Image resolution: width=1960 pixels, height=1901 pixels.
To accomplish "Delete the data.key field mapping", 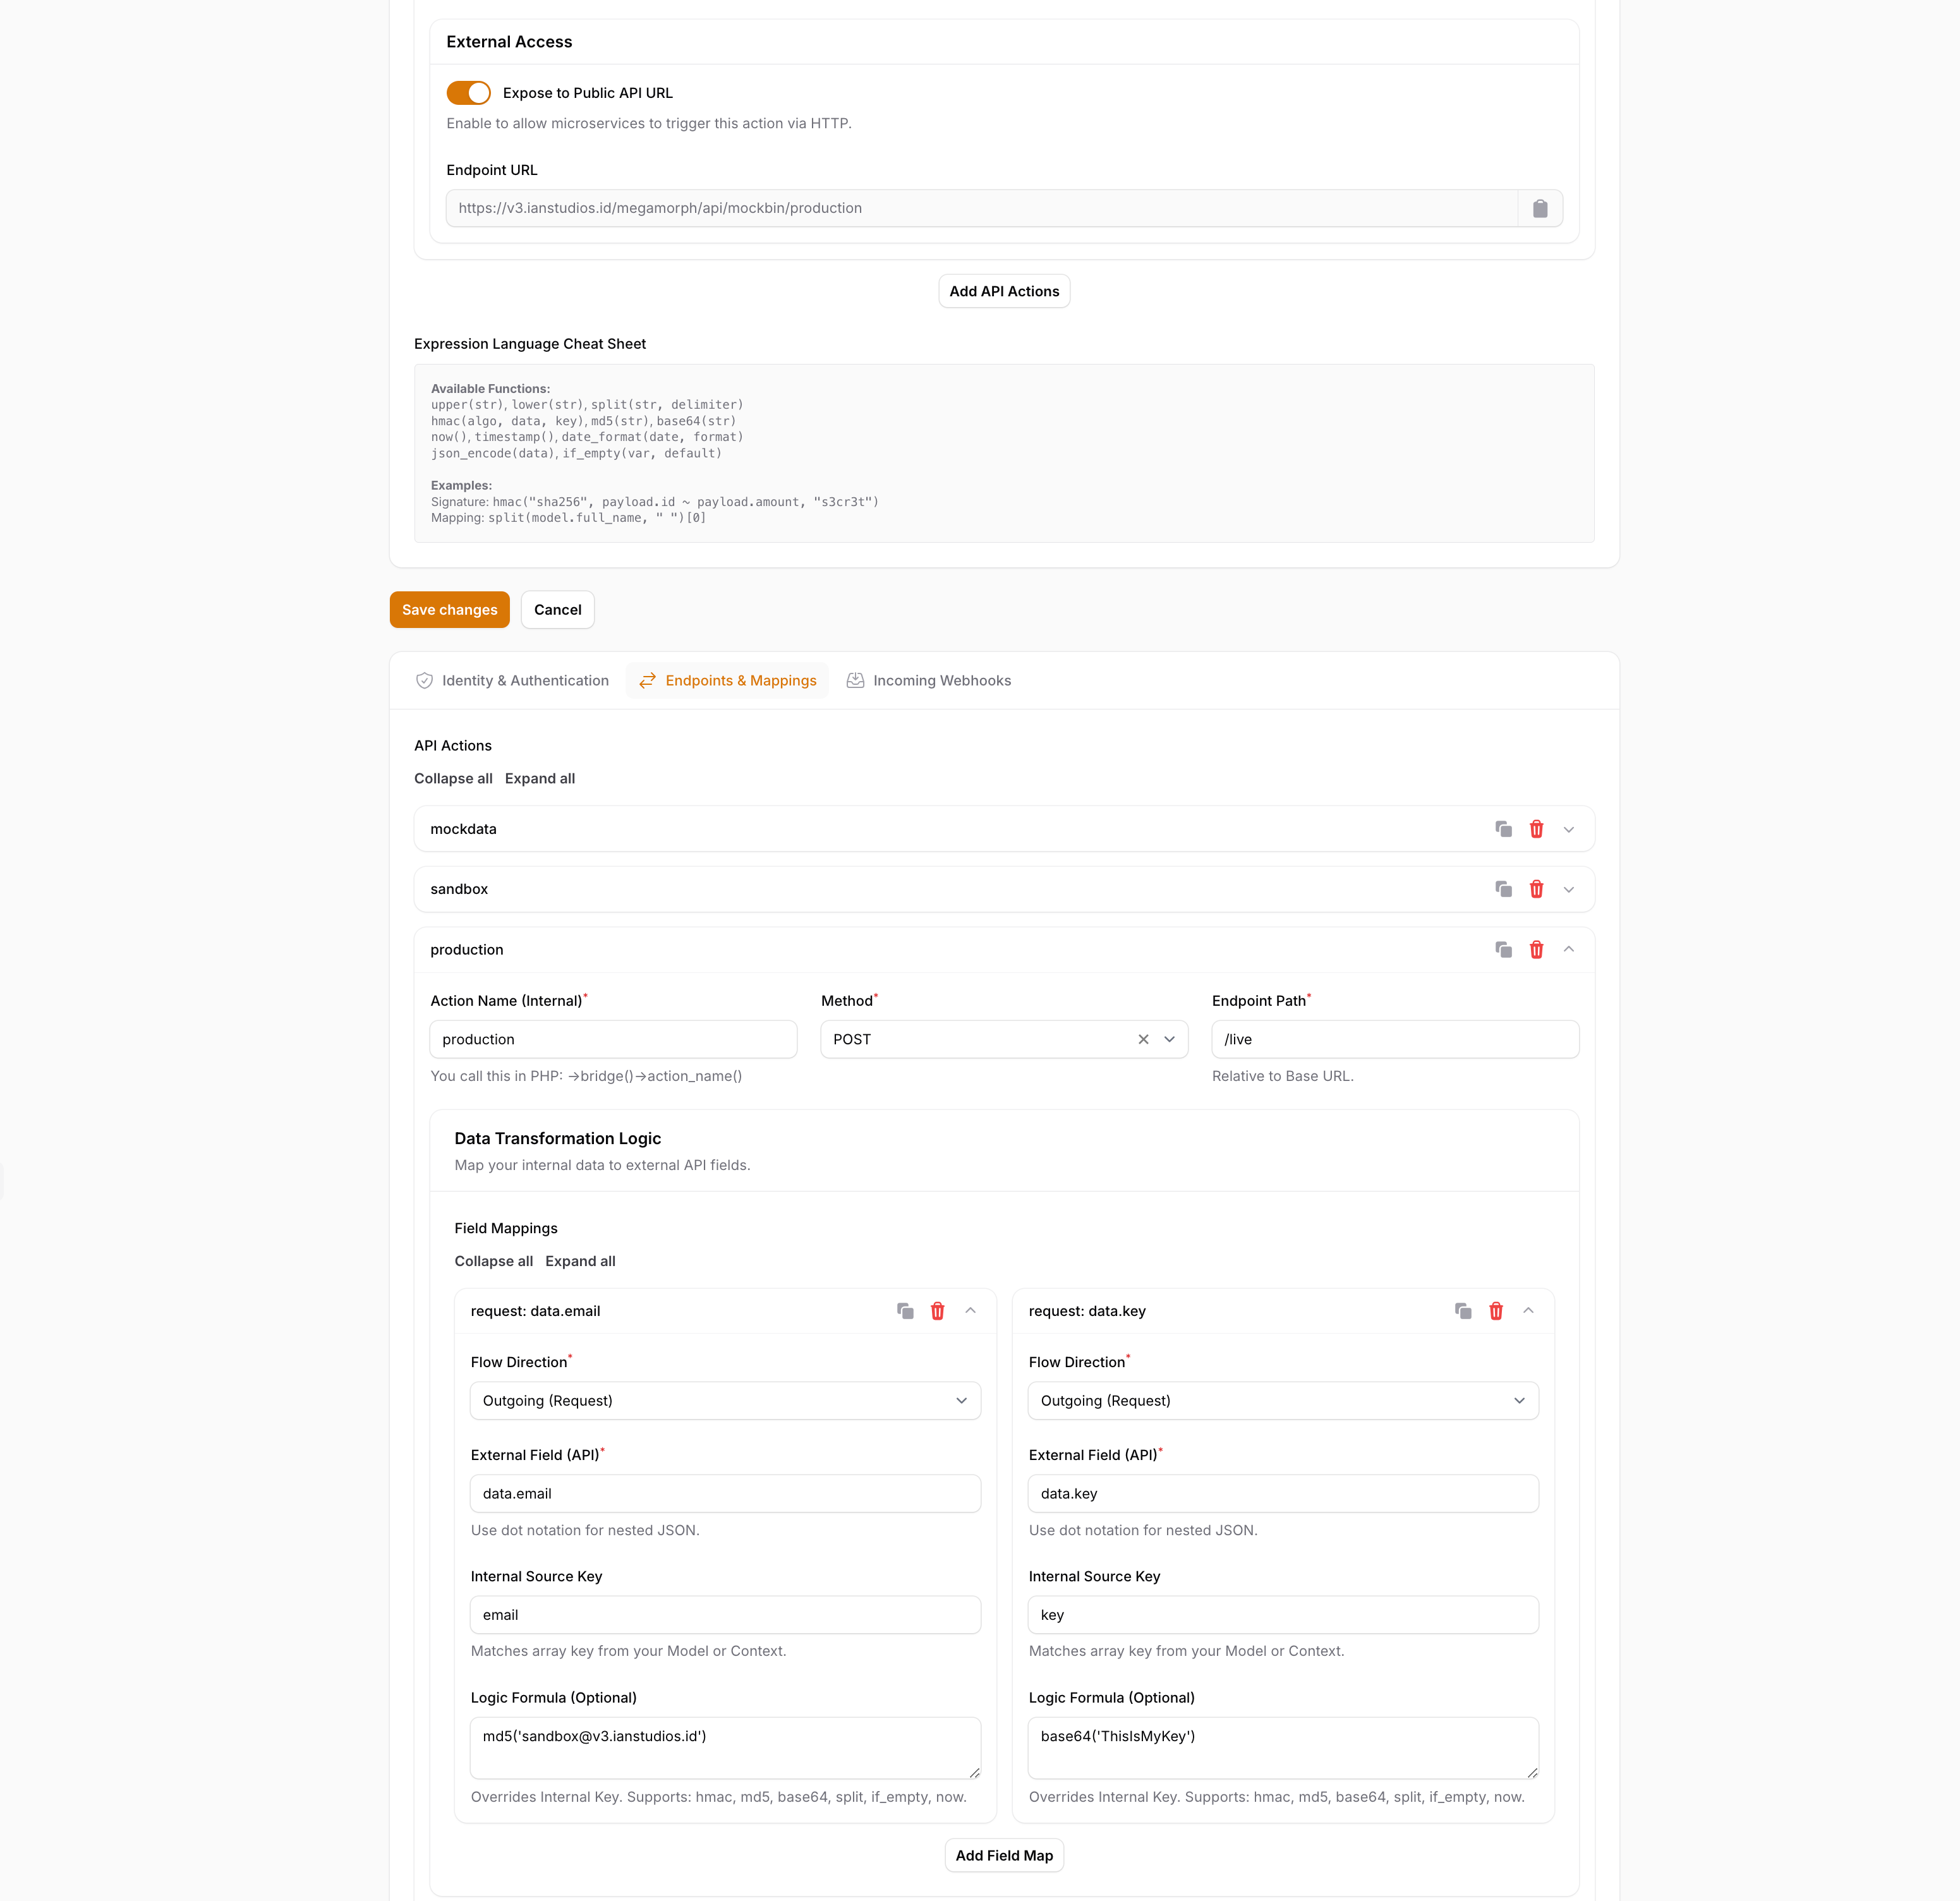I will (x=1496, y=1310).
